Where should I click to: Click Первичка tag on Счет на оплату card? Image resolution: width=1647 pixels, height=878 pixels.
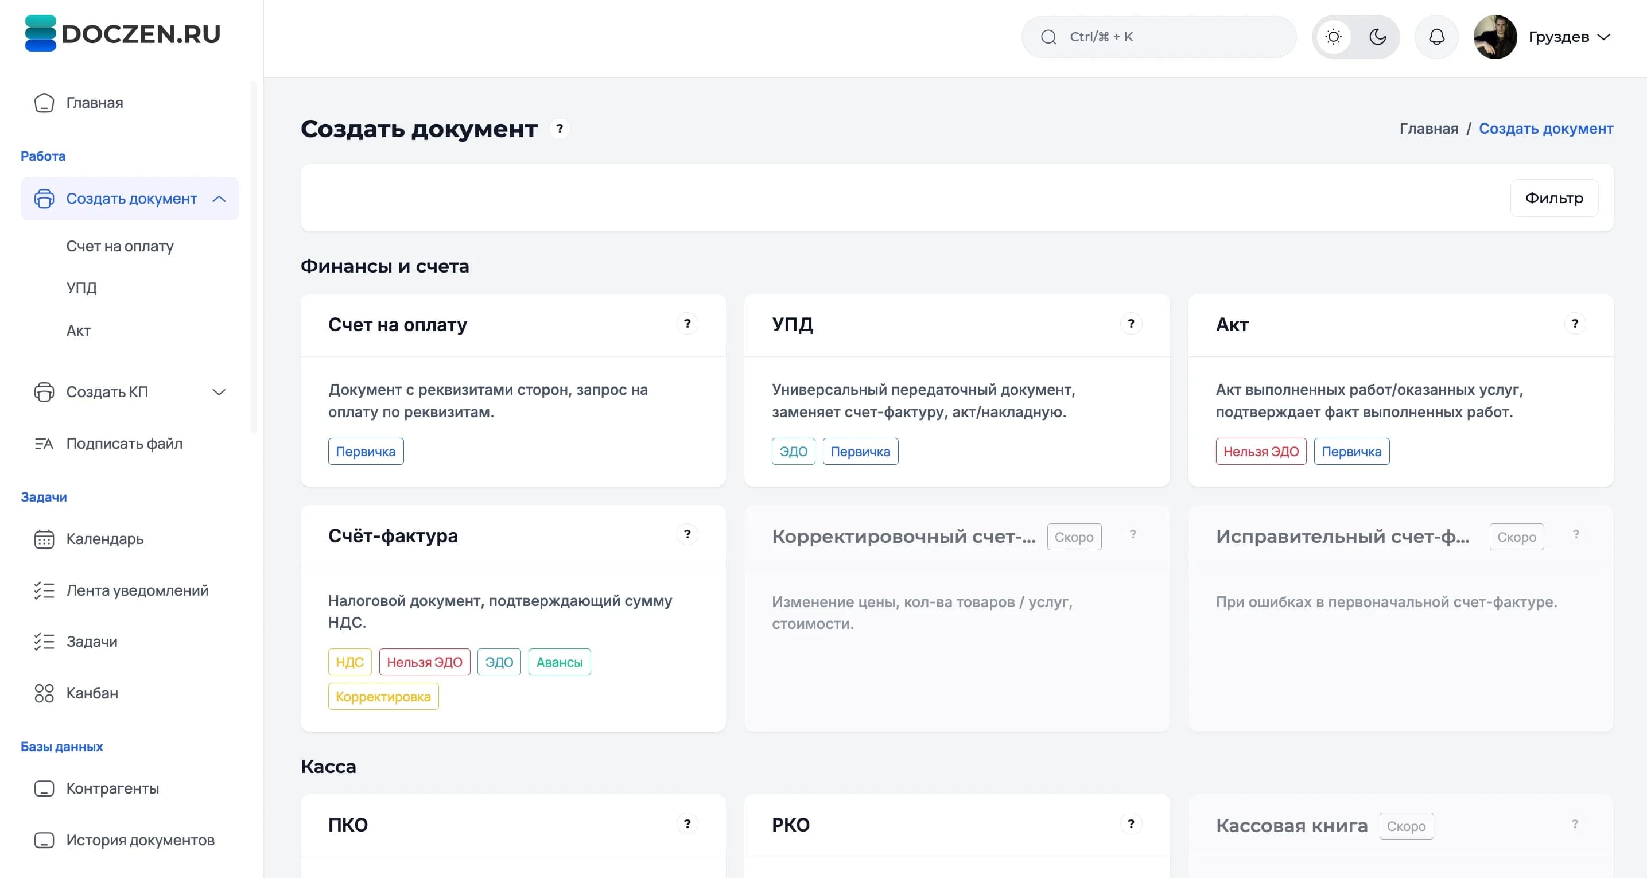pos(366,452)
